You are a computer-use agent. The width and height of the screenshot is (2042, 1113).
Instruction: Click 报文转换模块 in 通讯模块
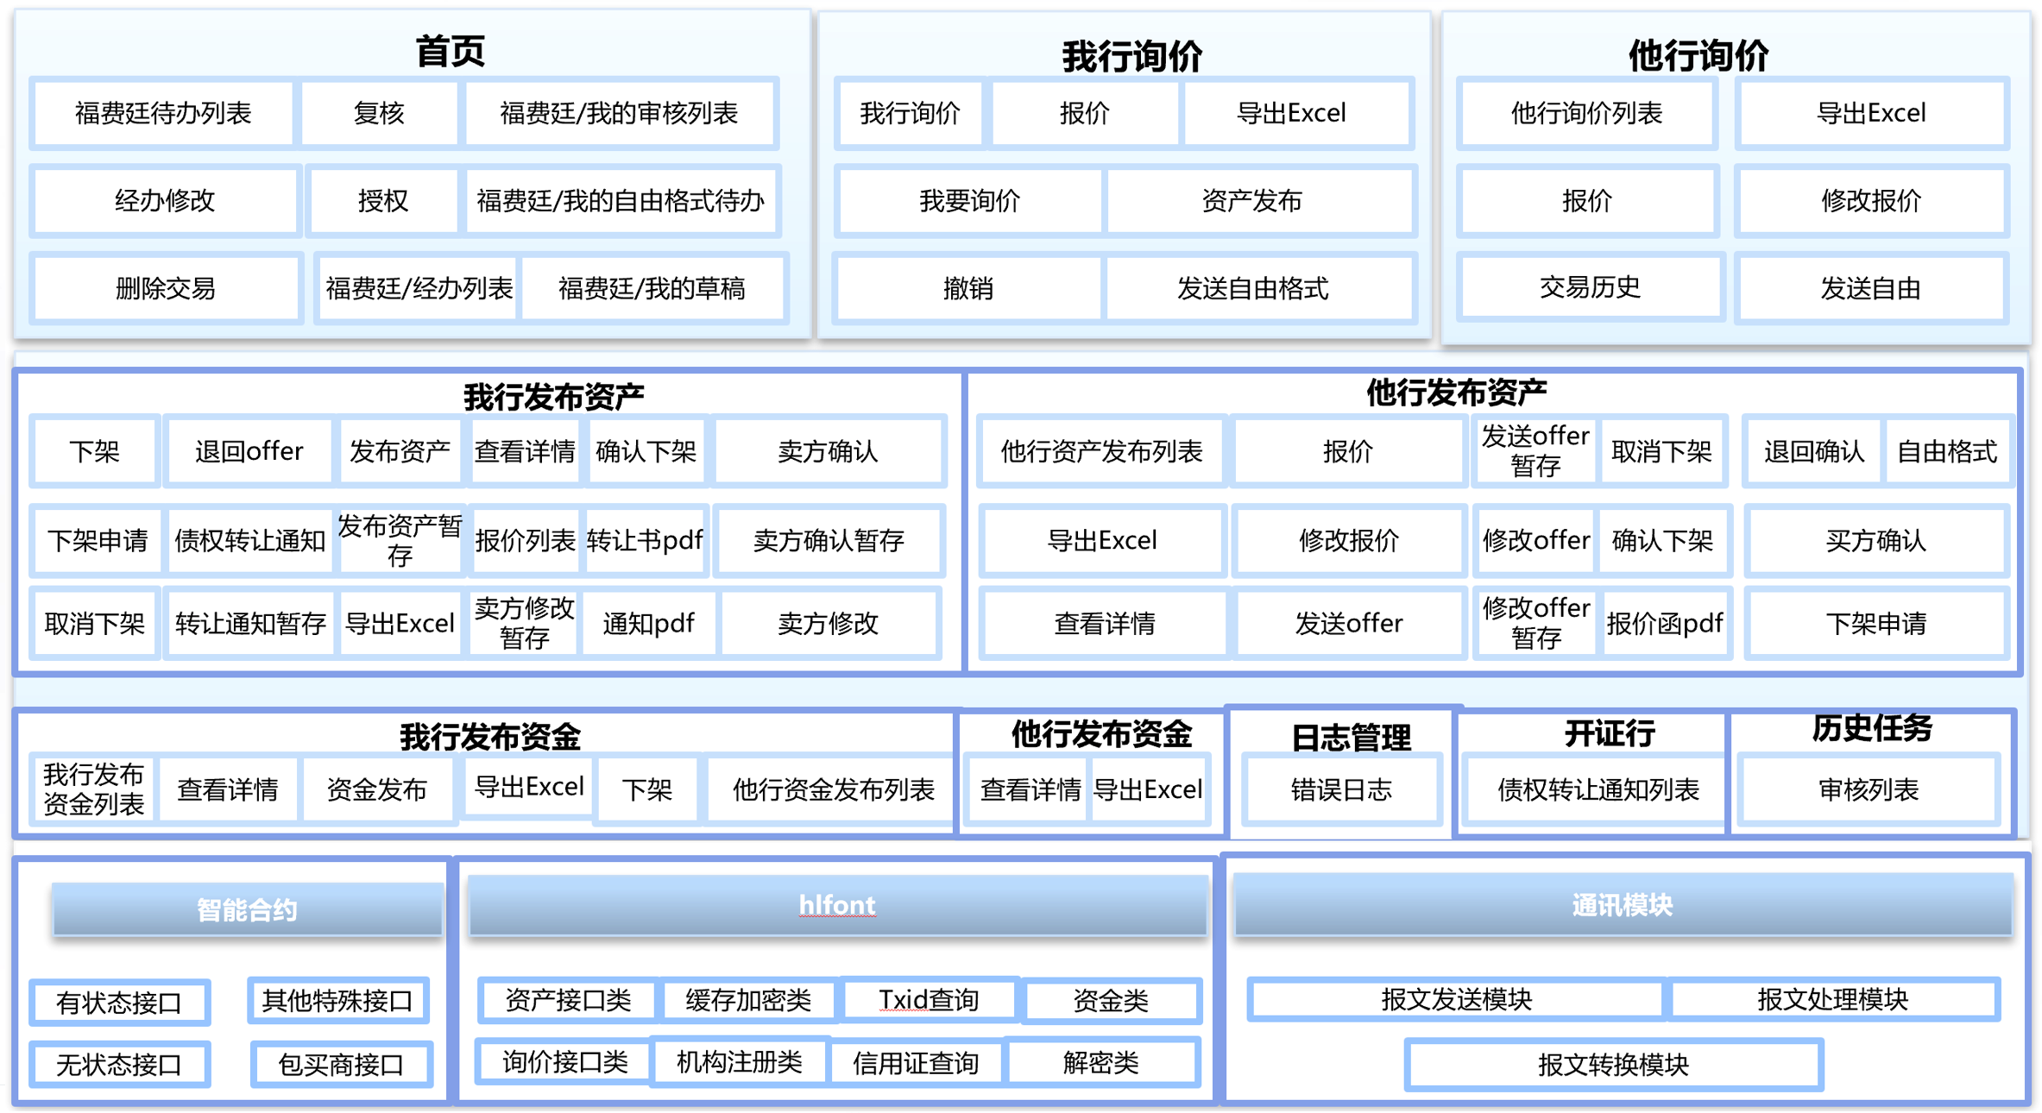point(1612,1065)
